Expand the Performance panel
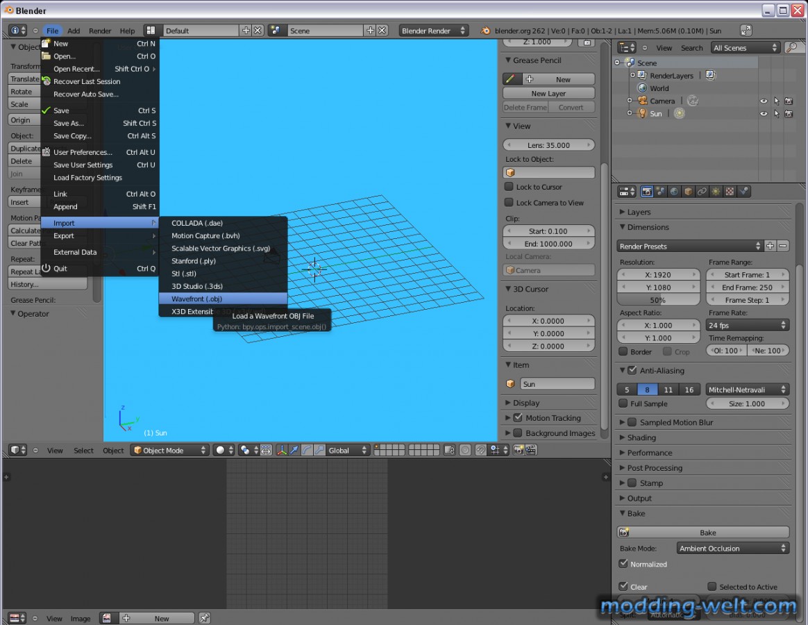Image resolution: width=808 pixels, height=625 pixels. (x=649, y=453)
